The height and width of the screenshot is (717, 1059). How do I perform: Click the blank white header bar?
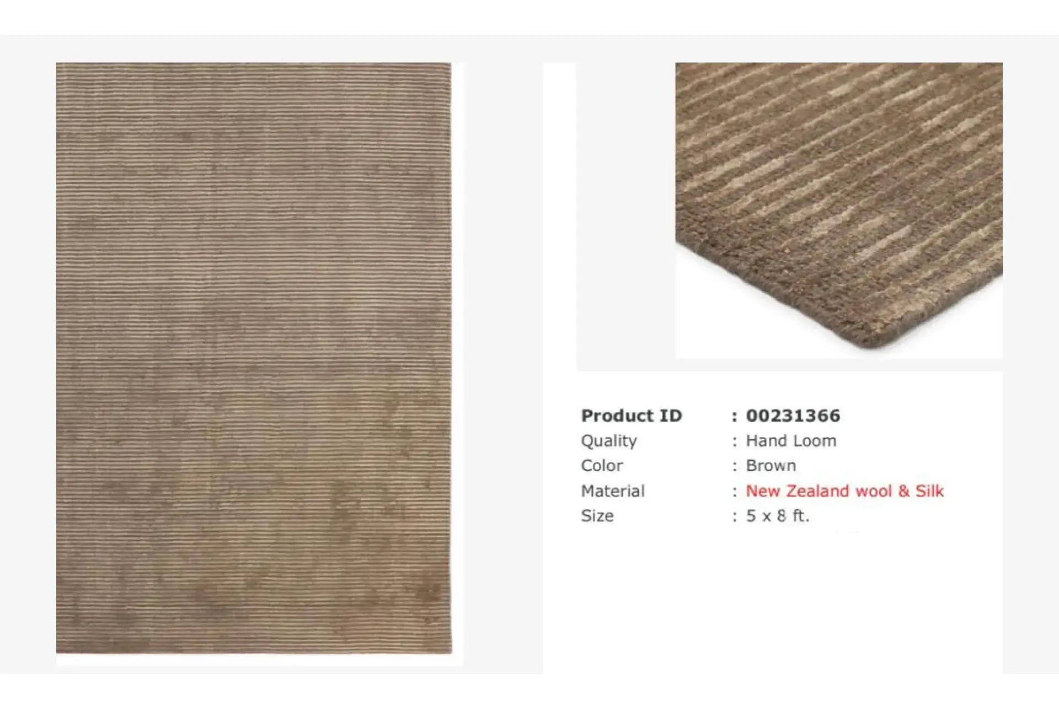point(529,17)
